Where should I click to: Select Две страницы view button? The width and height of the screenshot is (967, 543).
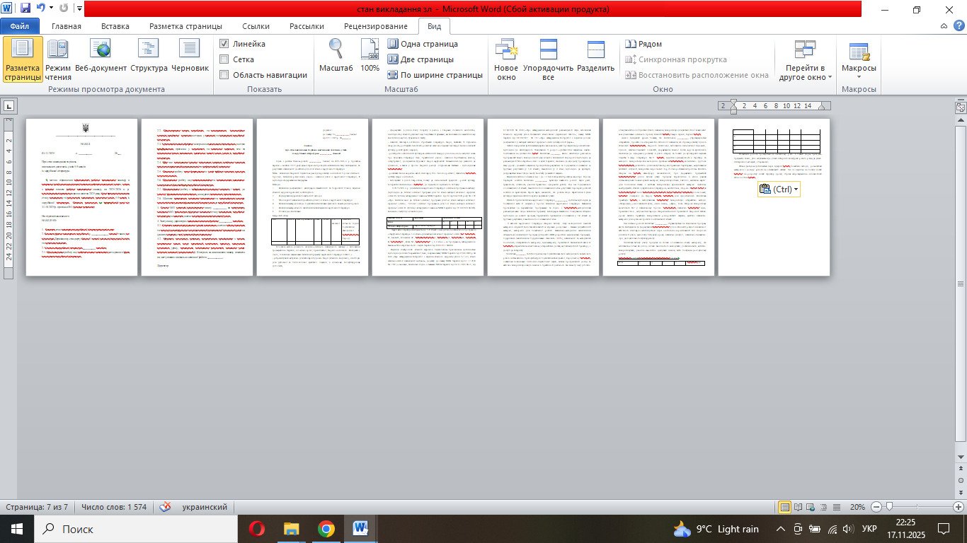pos(420,59)
